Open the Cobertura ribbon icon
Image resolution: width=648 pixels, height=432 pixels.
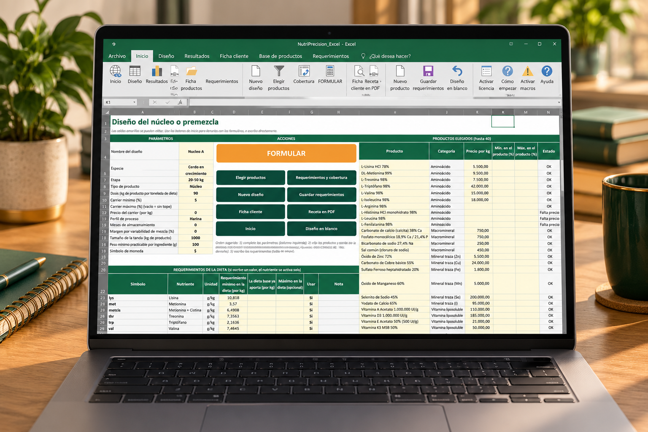pyautogui.click(x=304, y=71)
